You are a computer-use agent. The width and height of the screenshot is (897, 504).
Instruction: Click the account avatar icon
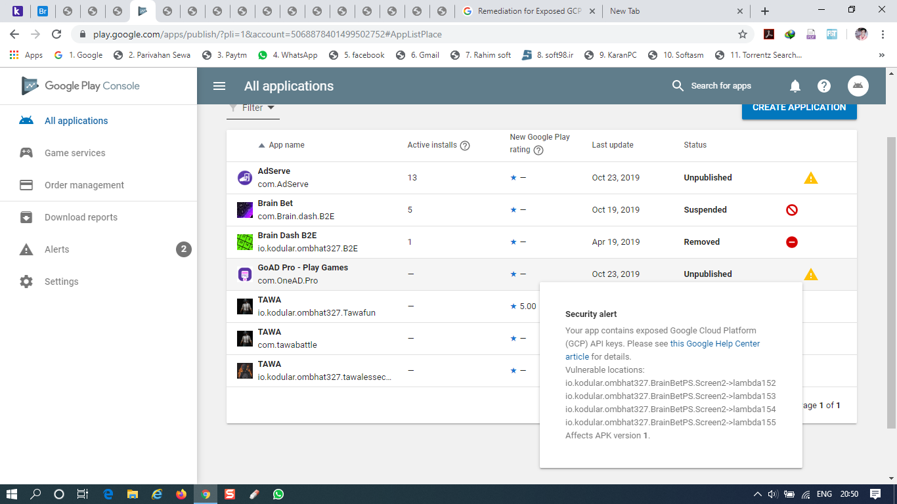[858, 86]
